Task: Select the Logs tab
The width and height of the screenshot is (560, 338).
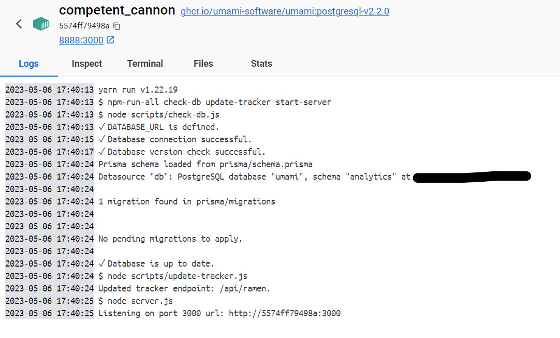Action: pyautogui.click(x=28, y=64)
